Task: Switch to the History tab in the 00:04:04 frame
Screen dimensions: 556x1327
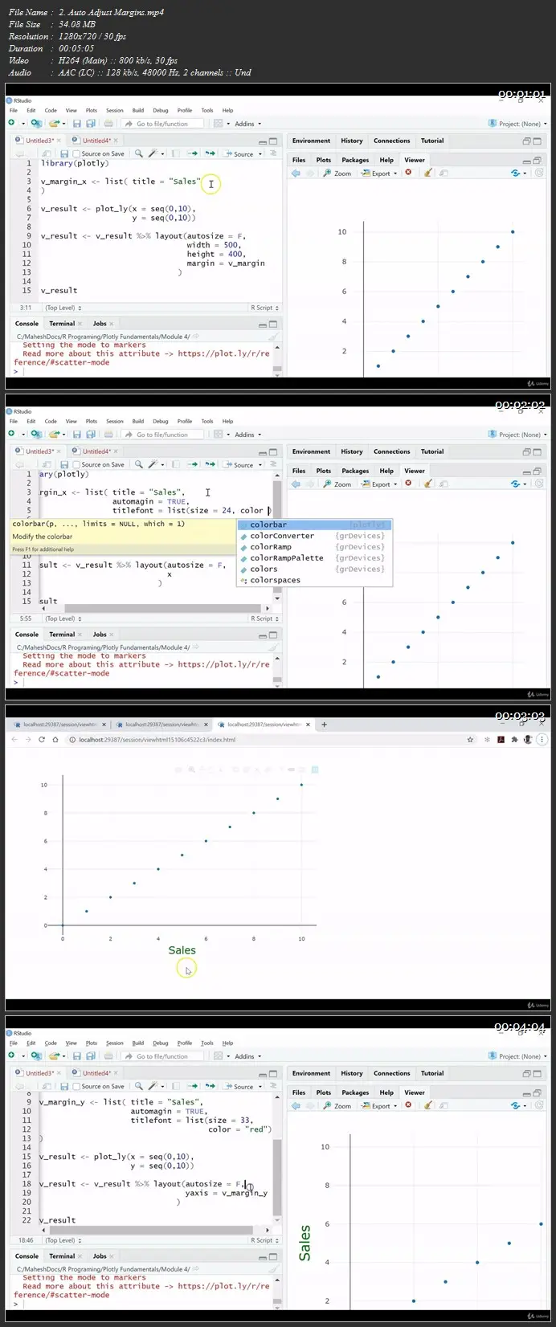Action: pos(352,1073)
